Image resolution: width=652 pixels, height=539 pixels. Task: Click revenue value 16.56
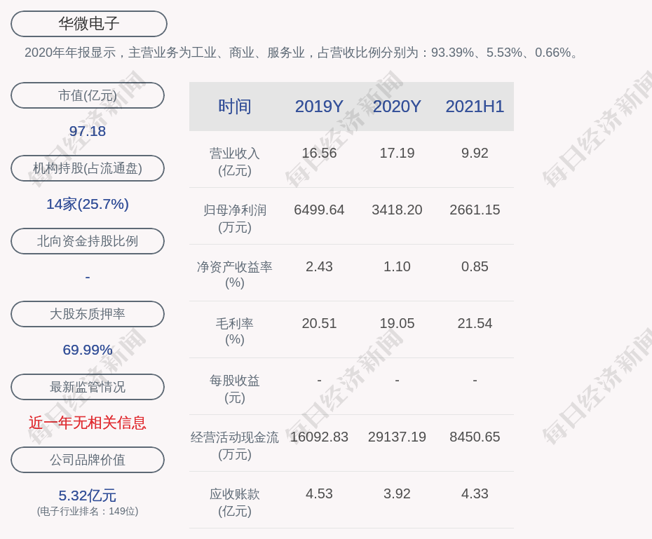click(319, 153)
